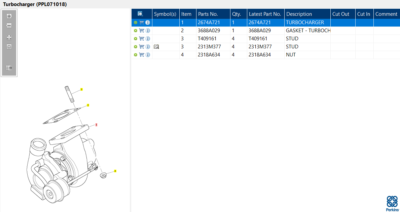Select the GASKET - TURBOCH description cell

[x=308, y=31]
